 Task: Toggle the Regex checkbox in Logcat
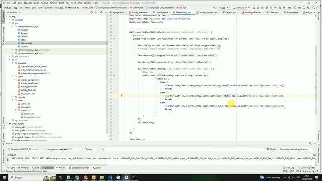tap(268, 149)
